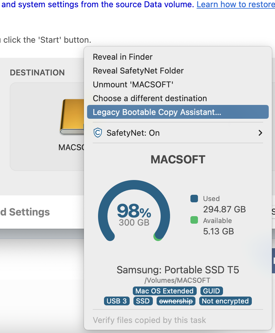Choose a different destination
Viewport: 275px width, 333px height.
[178, 98]
